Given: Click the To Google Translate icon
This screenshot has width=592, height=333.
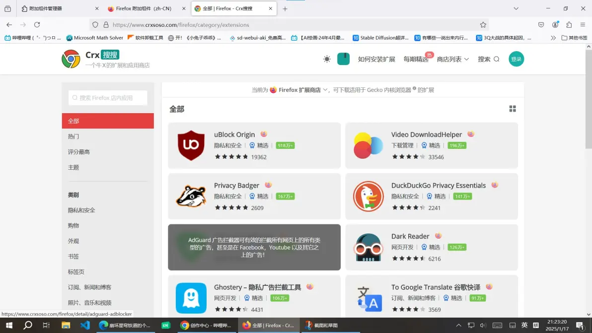Looking at the screenshot, I should 369,299.
